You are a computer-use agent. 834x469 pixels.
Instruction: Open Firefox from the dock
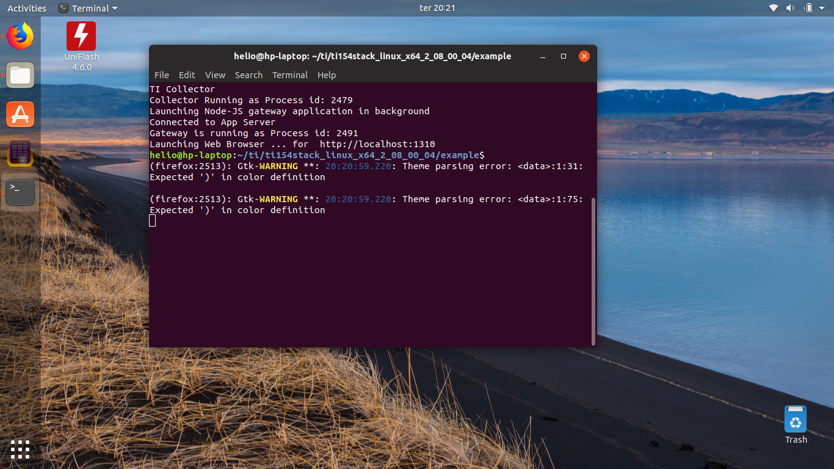coord(20,37)
